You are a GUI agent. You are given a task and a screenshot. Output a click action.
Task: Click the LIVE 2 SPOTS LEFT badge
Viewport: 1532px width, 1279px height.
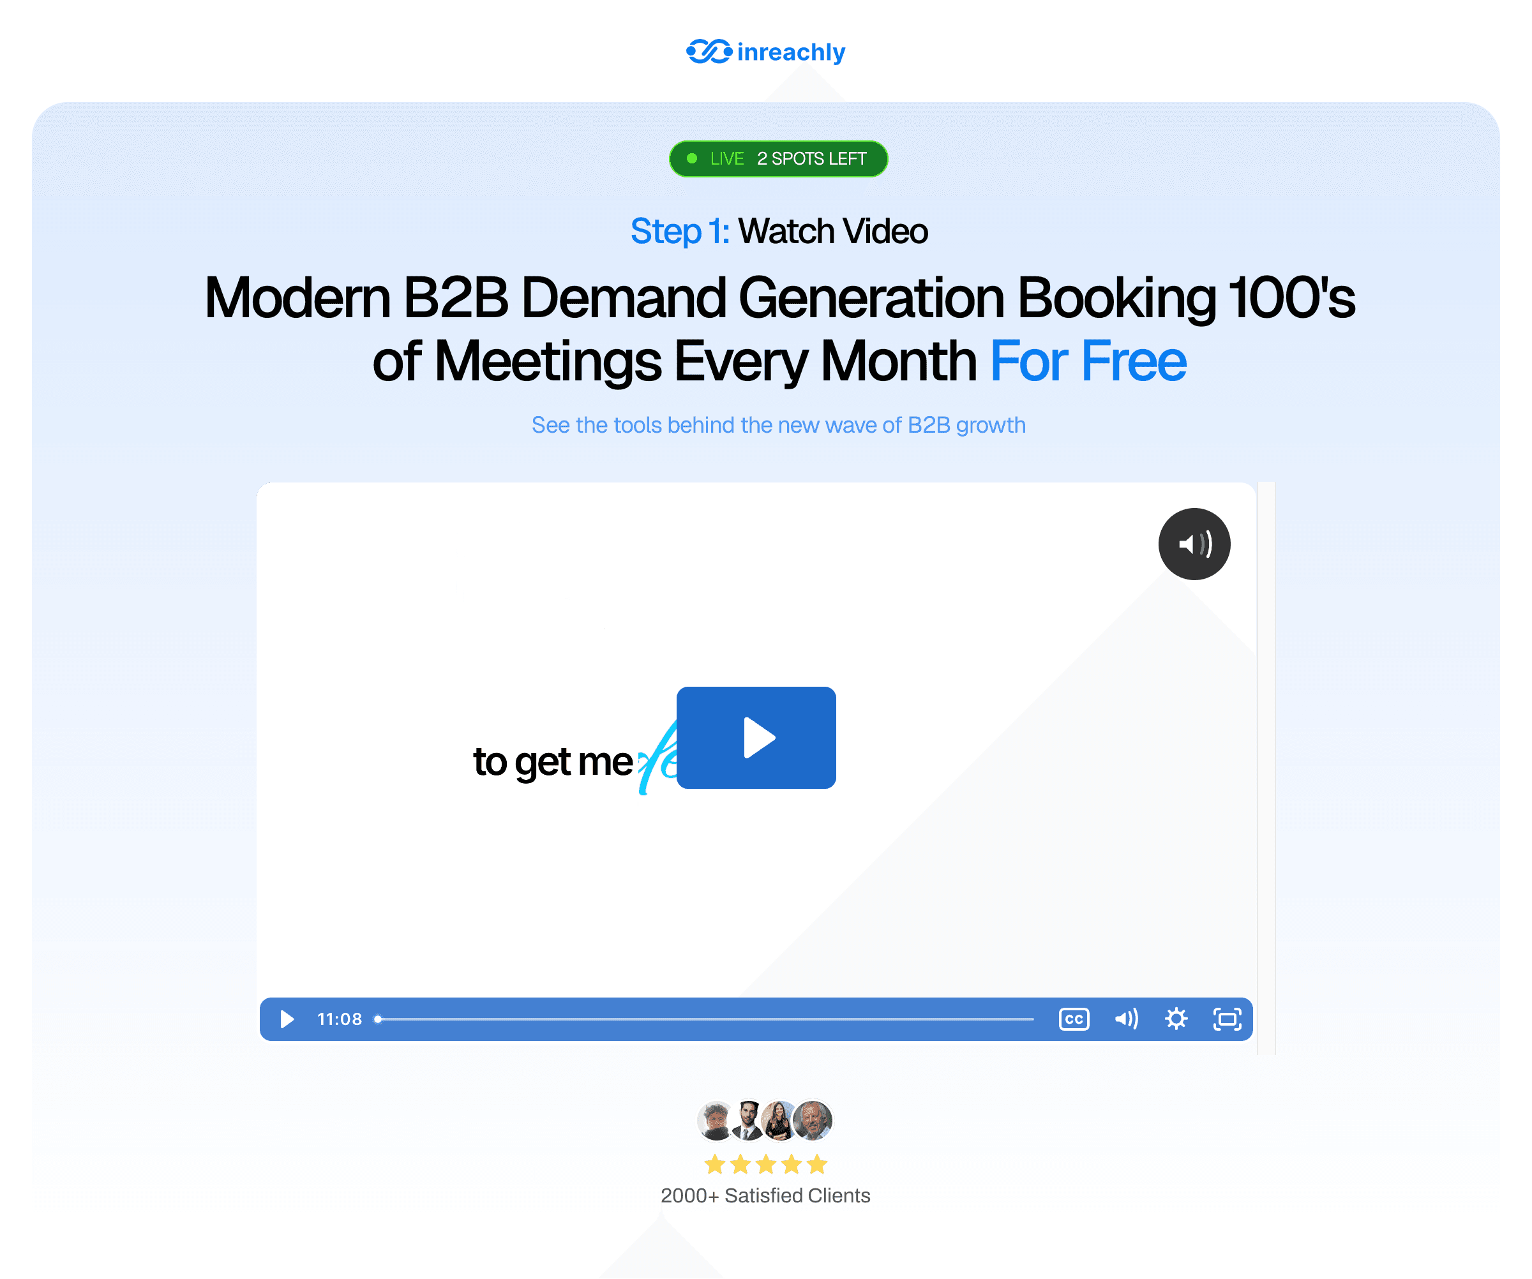[777, 159]
